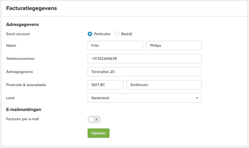Click the Telefoonnummer input field
The image size is (249, 148).
(145, 59)
